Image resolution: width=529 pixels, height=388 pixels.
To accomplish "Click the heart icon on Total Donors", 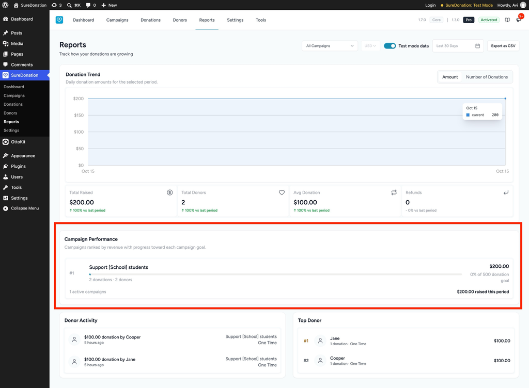I will click(x=282, y=192).
